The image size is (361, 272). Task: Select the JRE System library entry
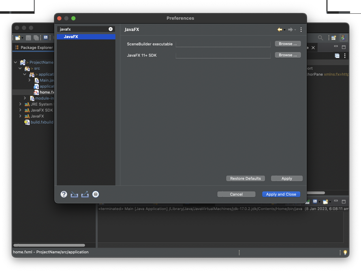tap(41, 104)
